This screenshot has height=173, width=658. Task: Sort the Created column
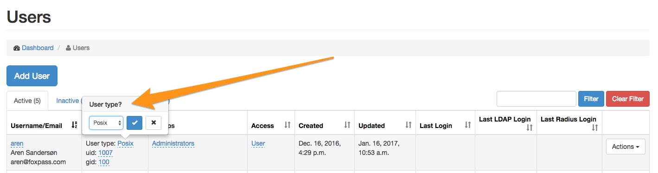[347, 125]
